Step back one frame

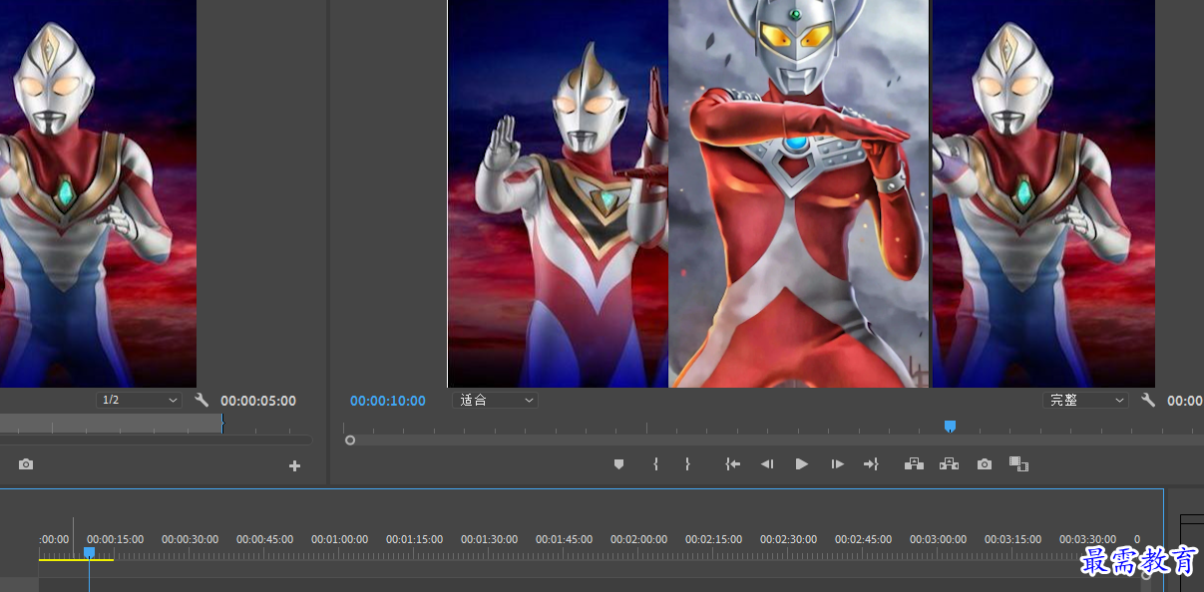pos(767,464)
